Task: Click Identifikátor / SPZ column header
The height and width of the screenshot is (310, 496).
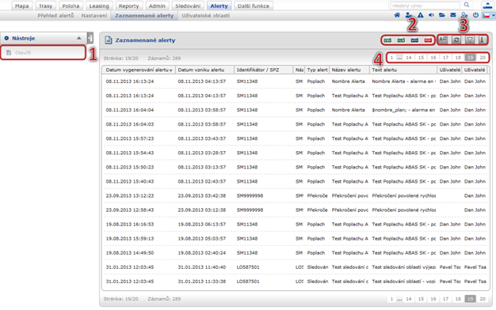Action: point(264,70)
